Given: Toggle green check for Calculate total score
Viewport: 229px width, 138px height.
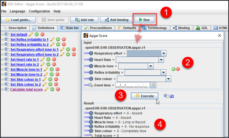Looking at the screenshot, I should [x=52, y=89].
